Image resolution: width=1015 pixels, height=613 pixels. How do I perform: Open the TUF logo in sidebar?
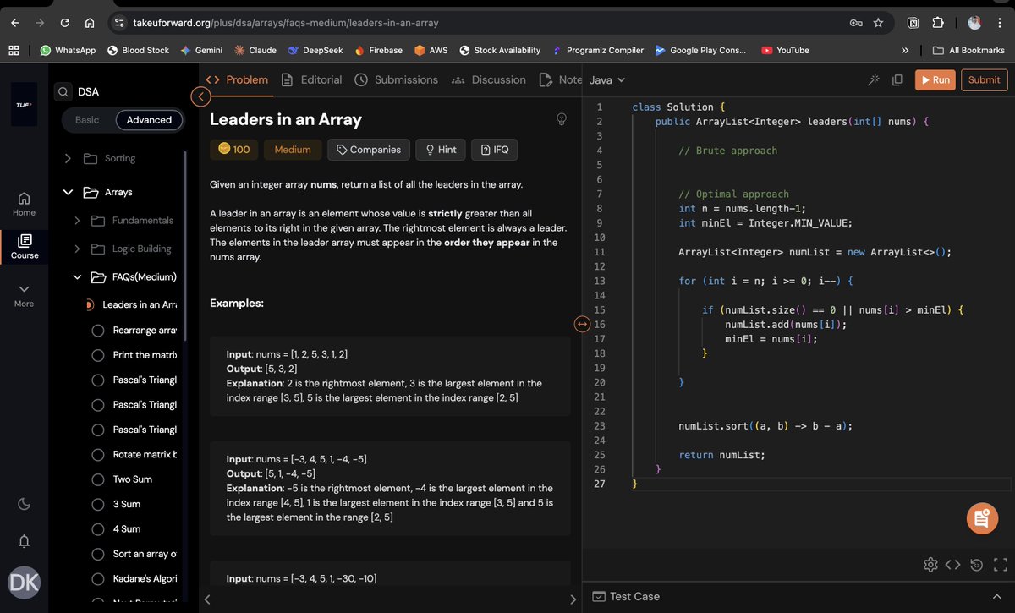click(x=24, y=104)
